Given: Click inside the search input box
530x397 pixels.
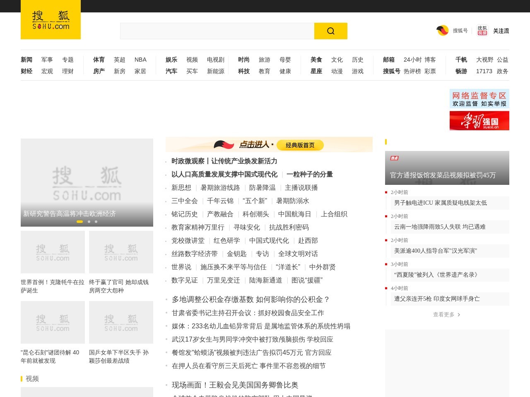Looking at the screenshot, I should point(215,31).
